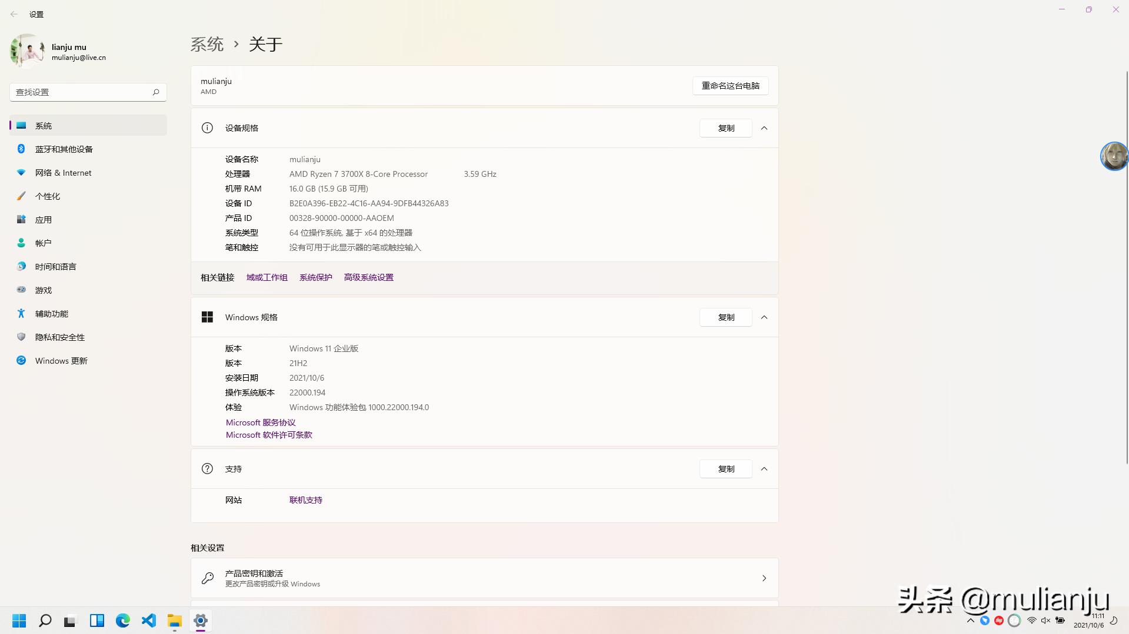Screen dimensions: 1129x634
Task: Open the 联机支持 link
Action: coord(305,499)
